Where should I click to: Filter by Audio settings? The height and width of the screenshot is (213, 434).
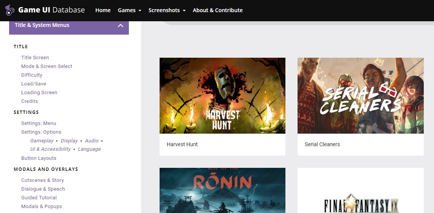[x=92, y=141]
